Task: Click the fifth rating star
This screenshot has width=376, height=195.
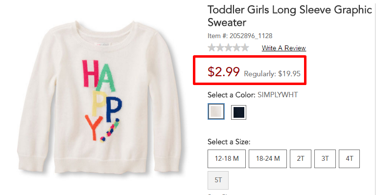Action: point(245,47)
